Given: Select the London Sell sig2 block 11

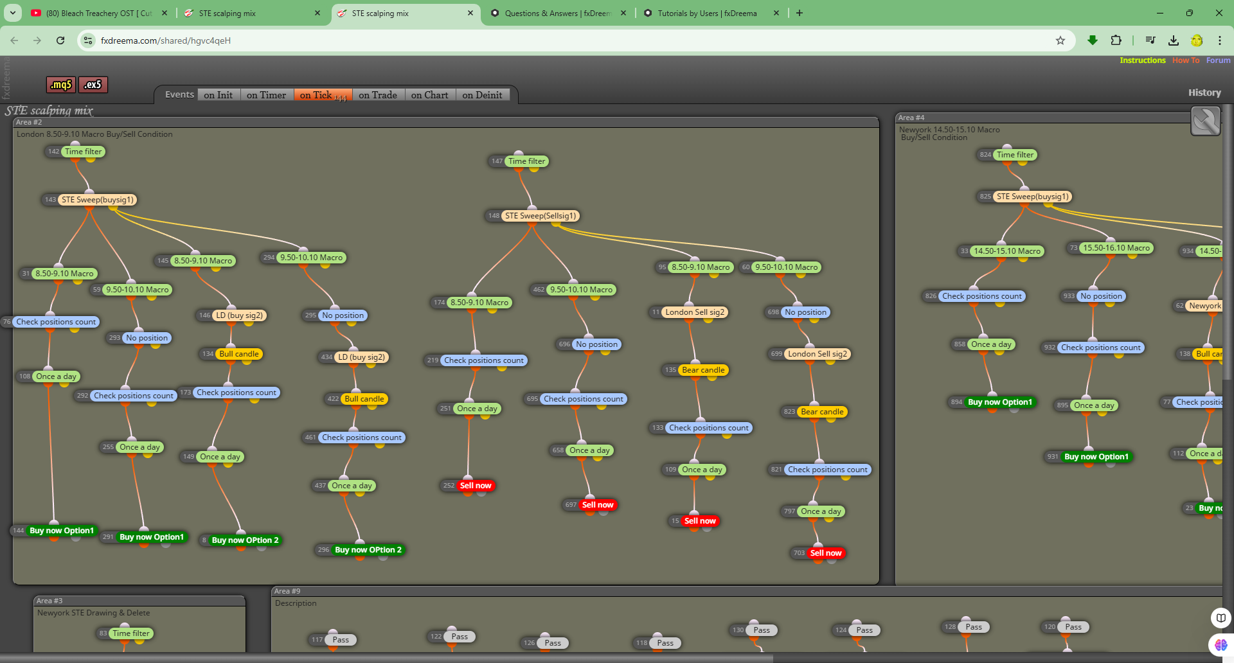Looking at the screenshot, I should 695,312.
